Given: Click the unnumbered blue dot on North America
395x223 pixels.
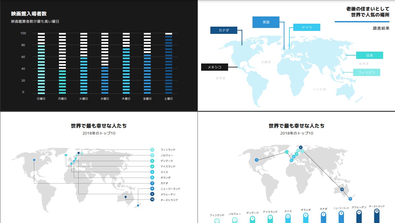Looking at the screenshot, I should pos(34,160).
